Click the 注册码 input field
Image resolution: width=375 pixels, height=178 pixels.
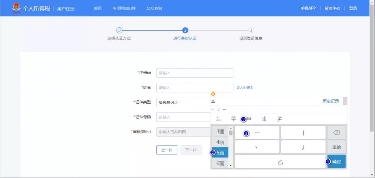195,73
